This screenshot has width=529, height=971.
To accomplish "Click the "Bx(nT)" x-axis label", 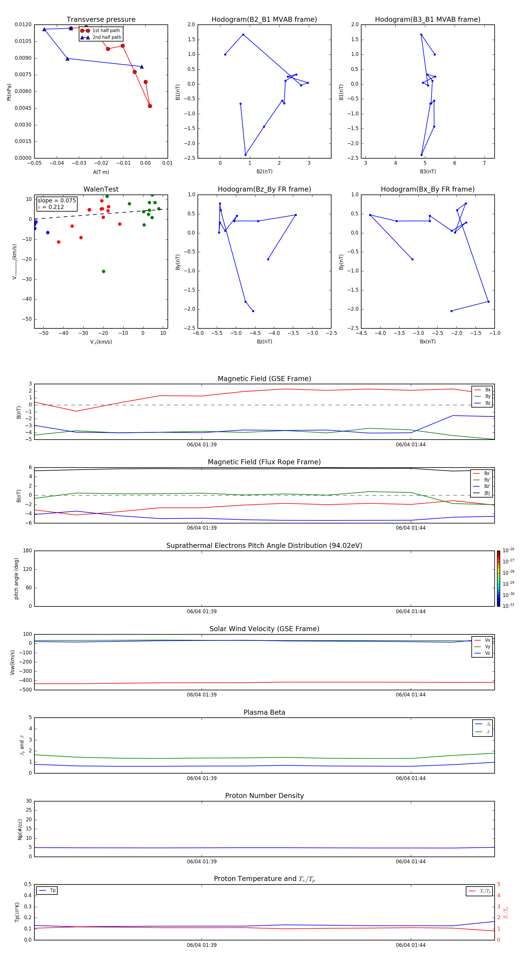I will point(428,342).
